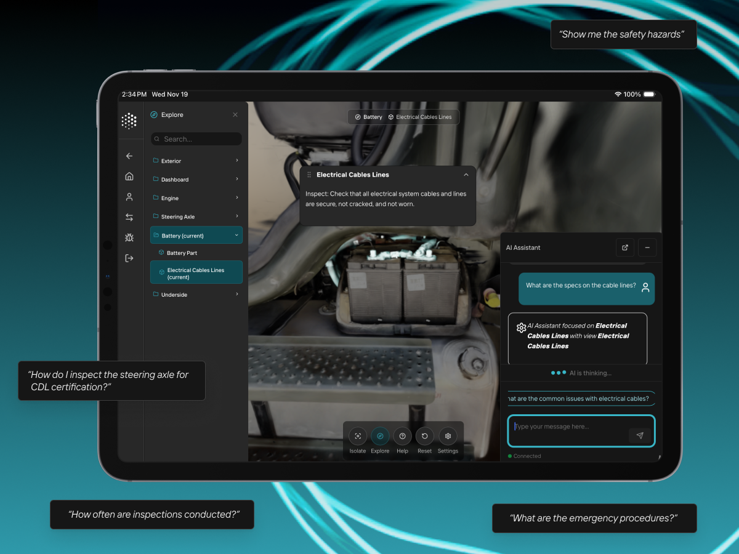Viewport: 739px width, 554px height.
Task: Click the Search field in the Explore panel
Action: click(196, 138)
